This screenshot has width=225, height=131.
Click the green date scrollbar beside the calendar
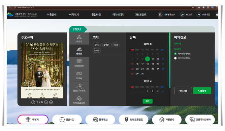[170, 60]
